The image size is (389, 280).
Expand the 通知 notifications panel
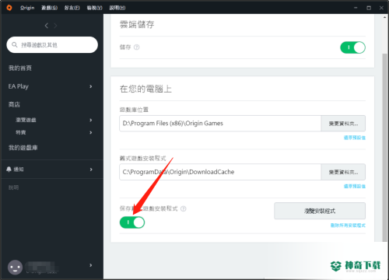coord(91,170)
